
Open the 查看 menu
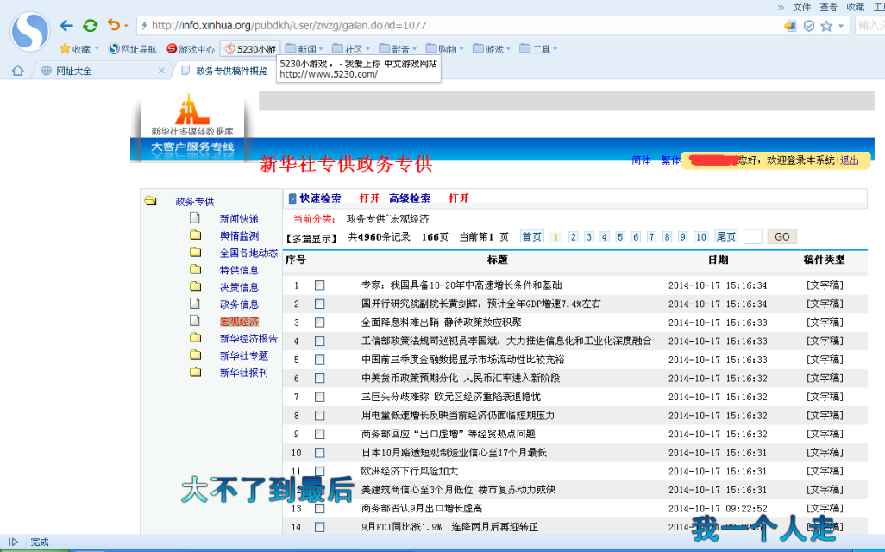pyautogui.click(x=829, y=8)
